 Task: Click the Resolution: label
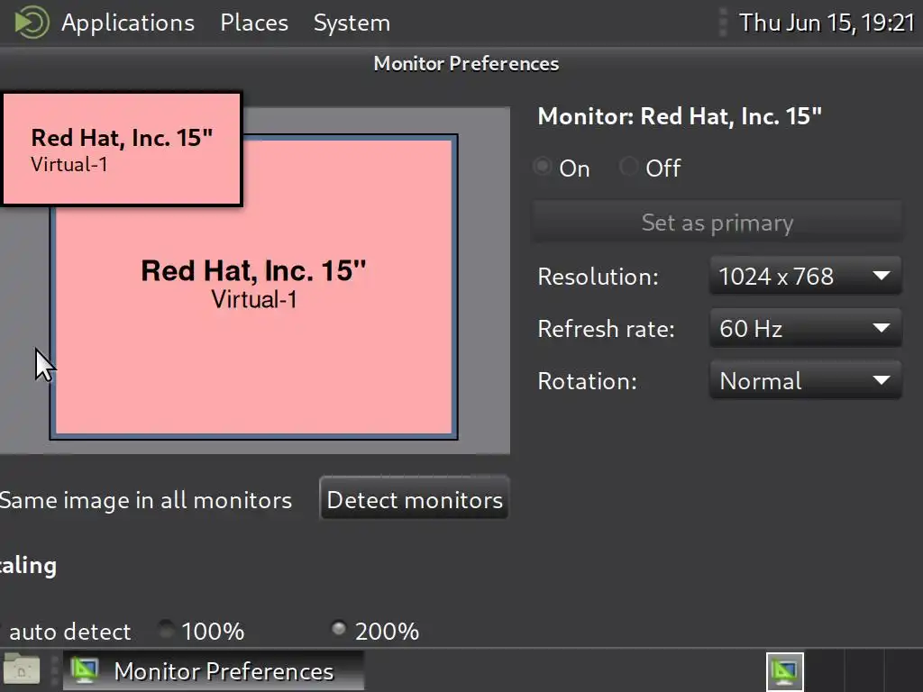(599, 277)
